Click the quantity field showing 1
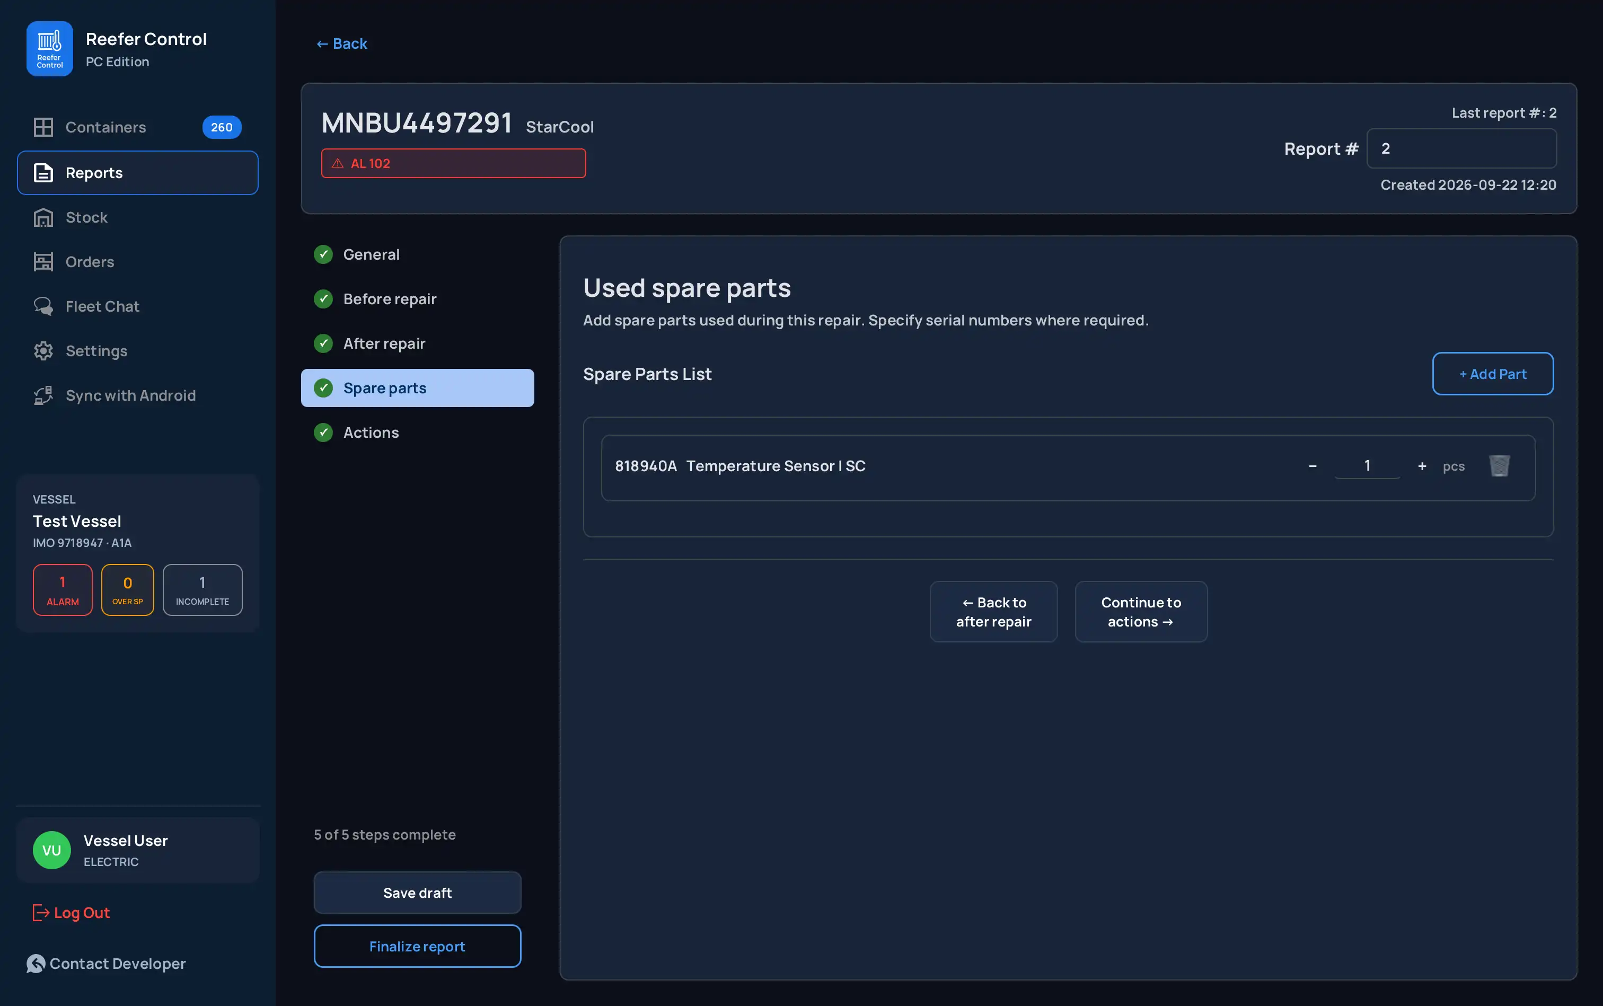 1367,466
